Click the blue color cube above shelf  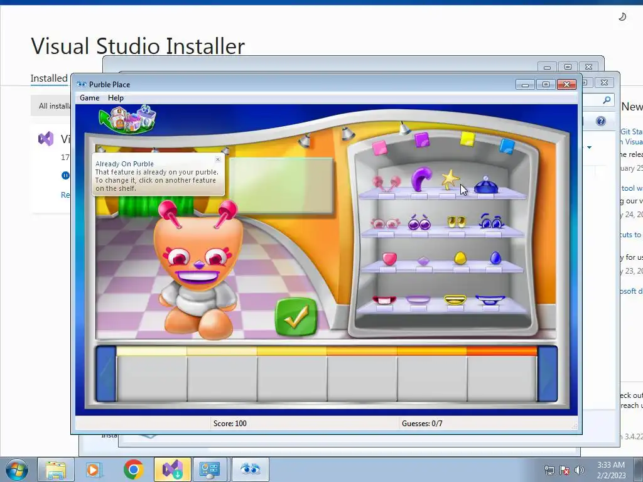pos(507,146)
